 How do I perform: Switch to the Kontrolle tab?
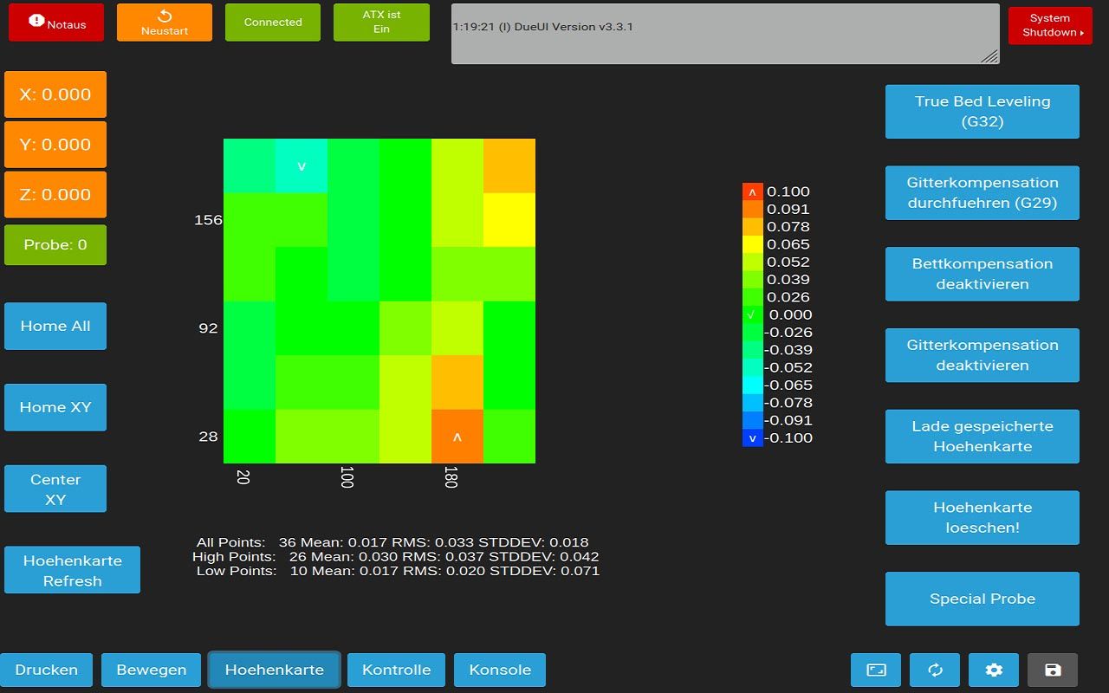pos(397,670)
